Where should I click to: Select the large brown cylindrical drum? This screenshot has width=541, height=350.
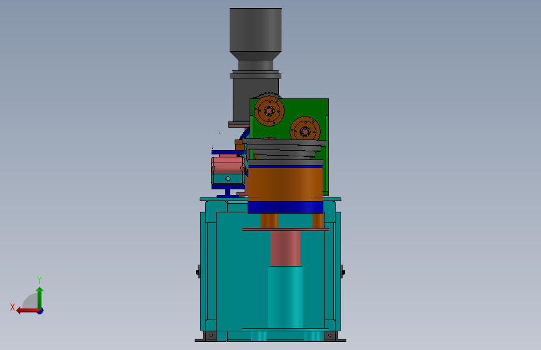click(x=285, y=184)
